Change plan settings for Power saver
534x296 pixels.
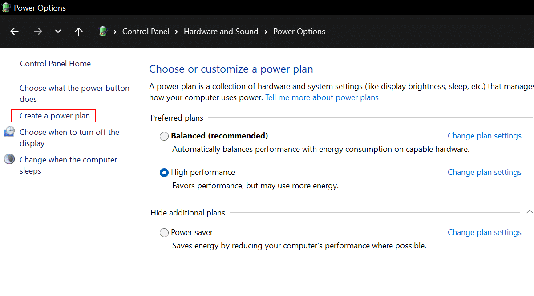tap(484, 232)
